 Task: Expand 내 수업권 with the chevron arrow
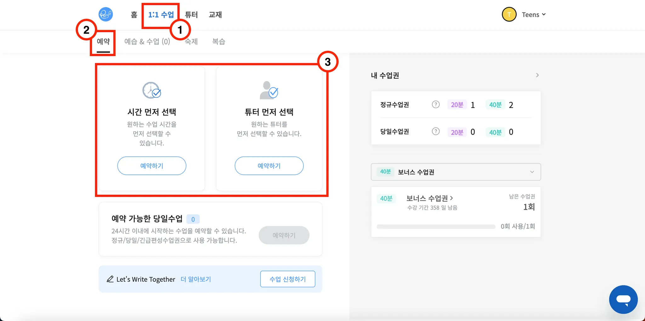[537, 75]
